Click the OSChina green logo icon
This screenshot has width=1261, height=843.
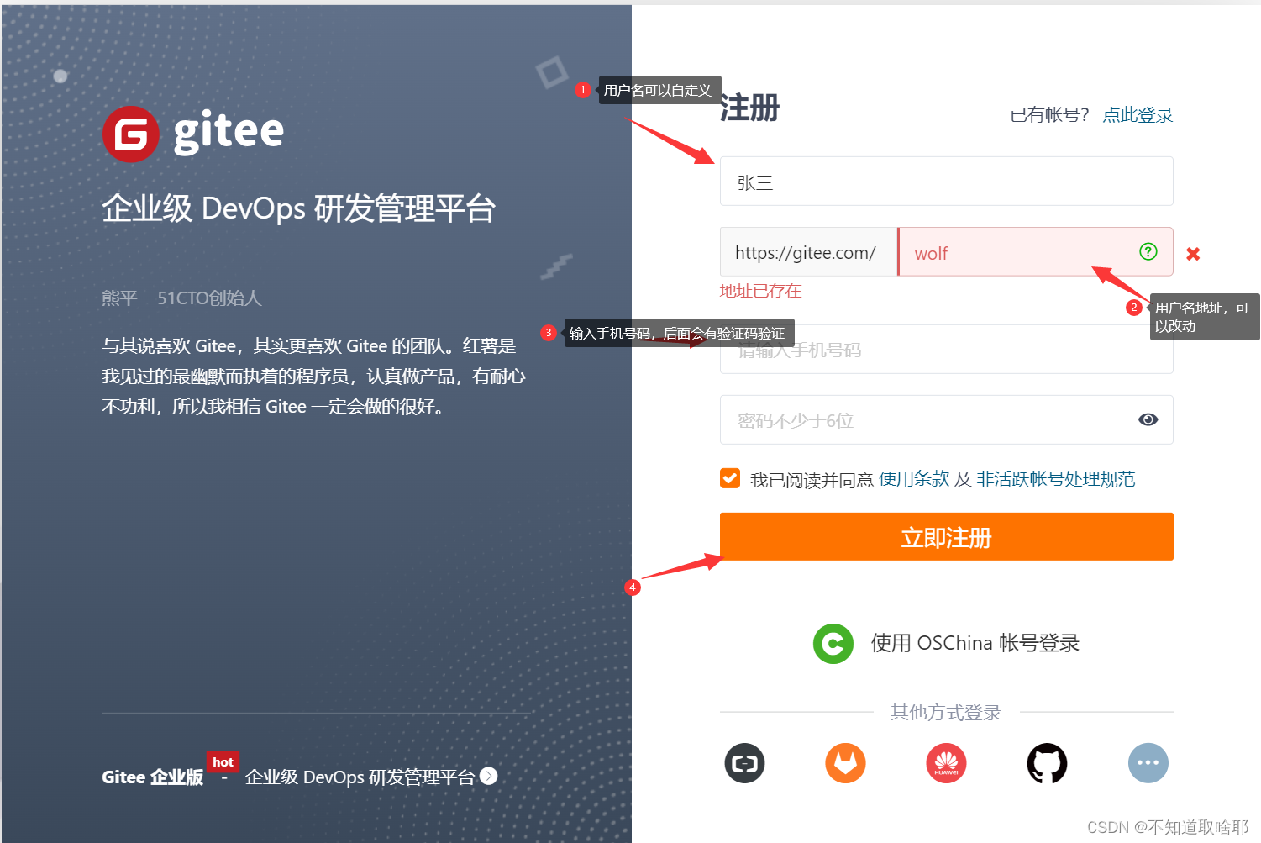(833, 644)
